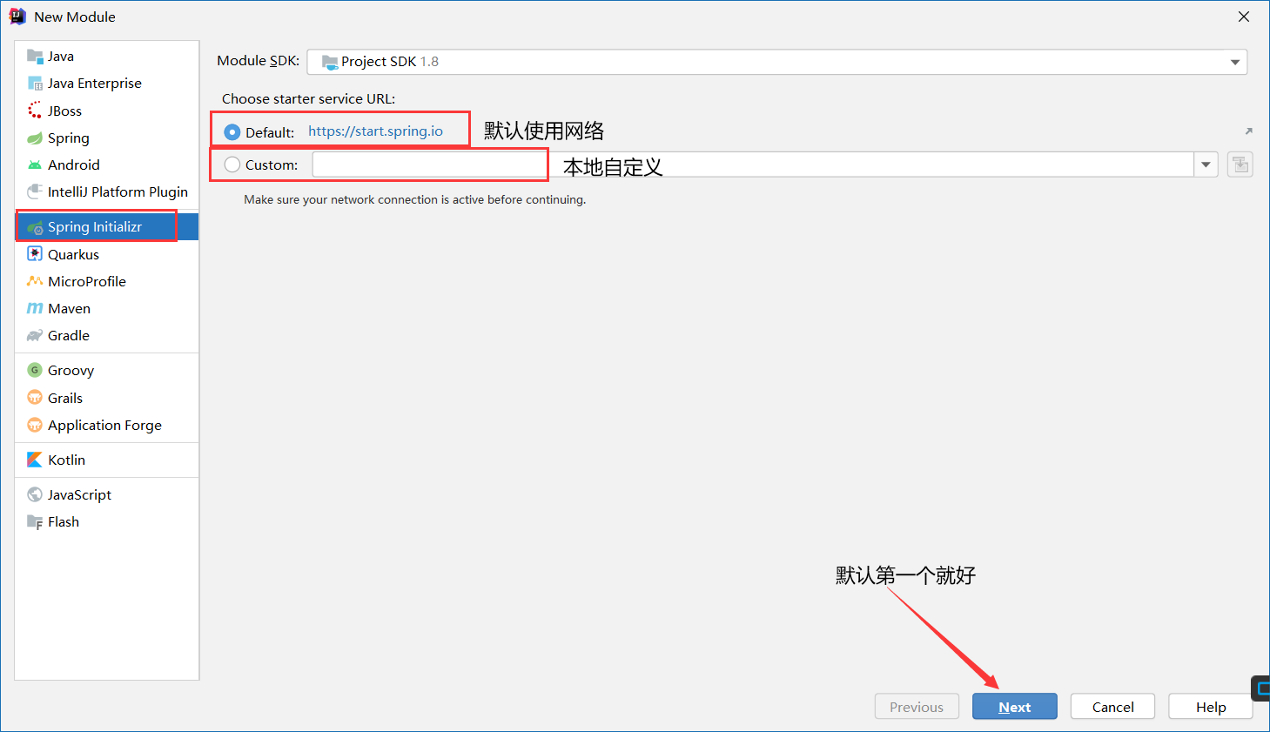Viewport: 1270px width, 732px height.
Task: Click the import URL icon beside Custom field
Action: tap(1240, 165)
